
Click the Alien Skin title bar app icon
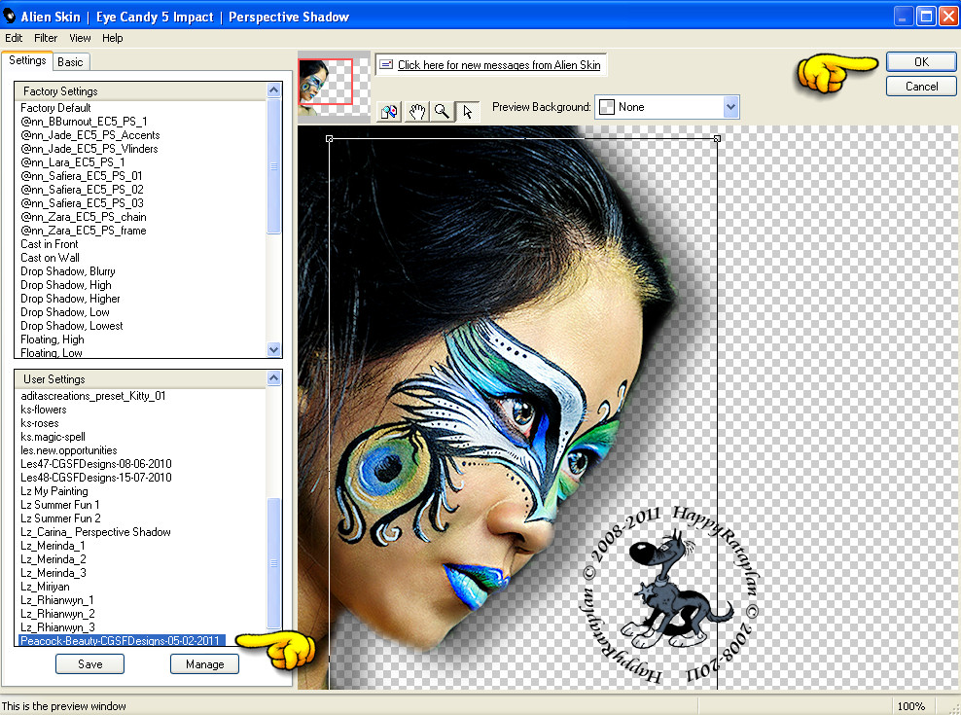9,16
